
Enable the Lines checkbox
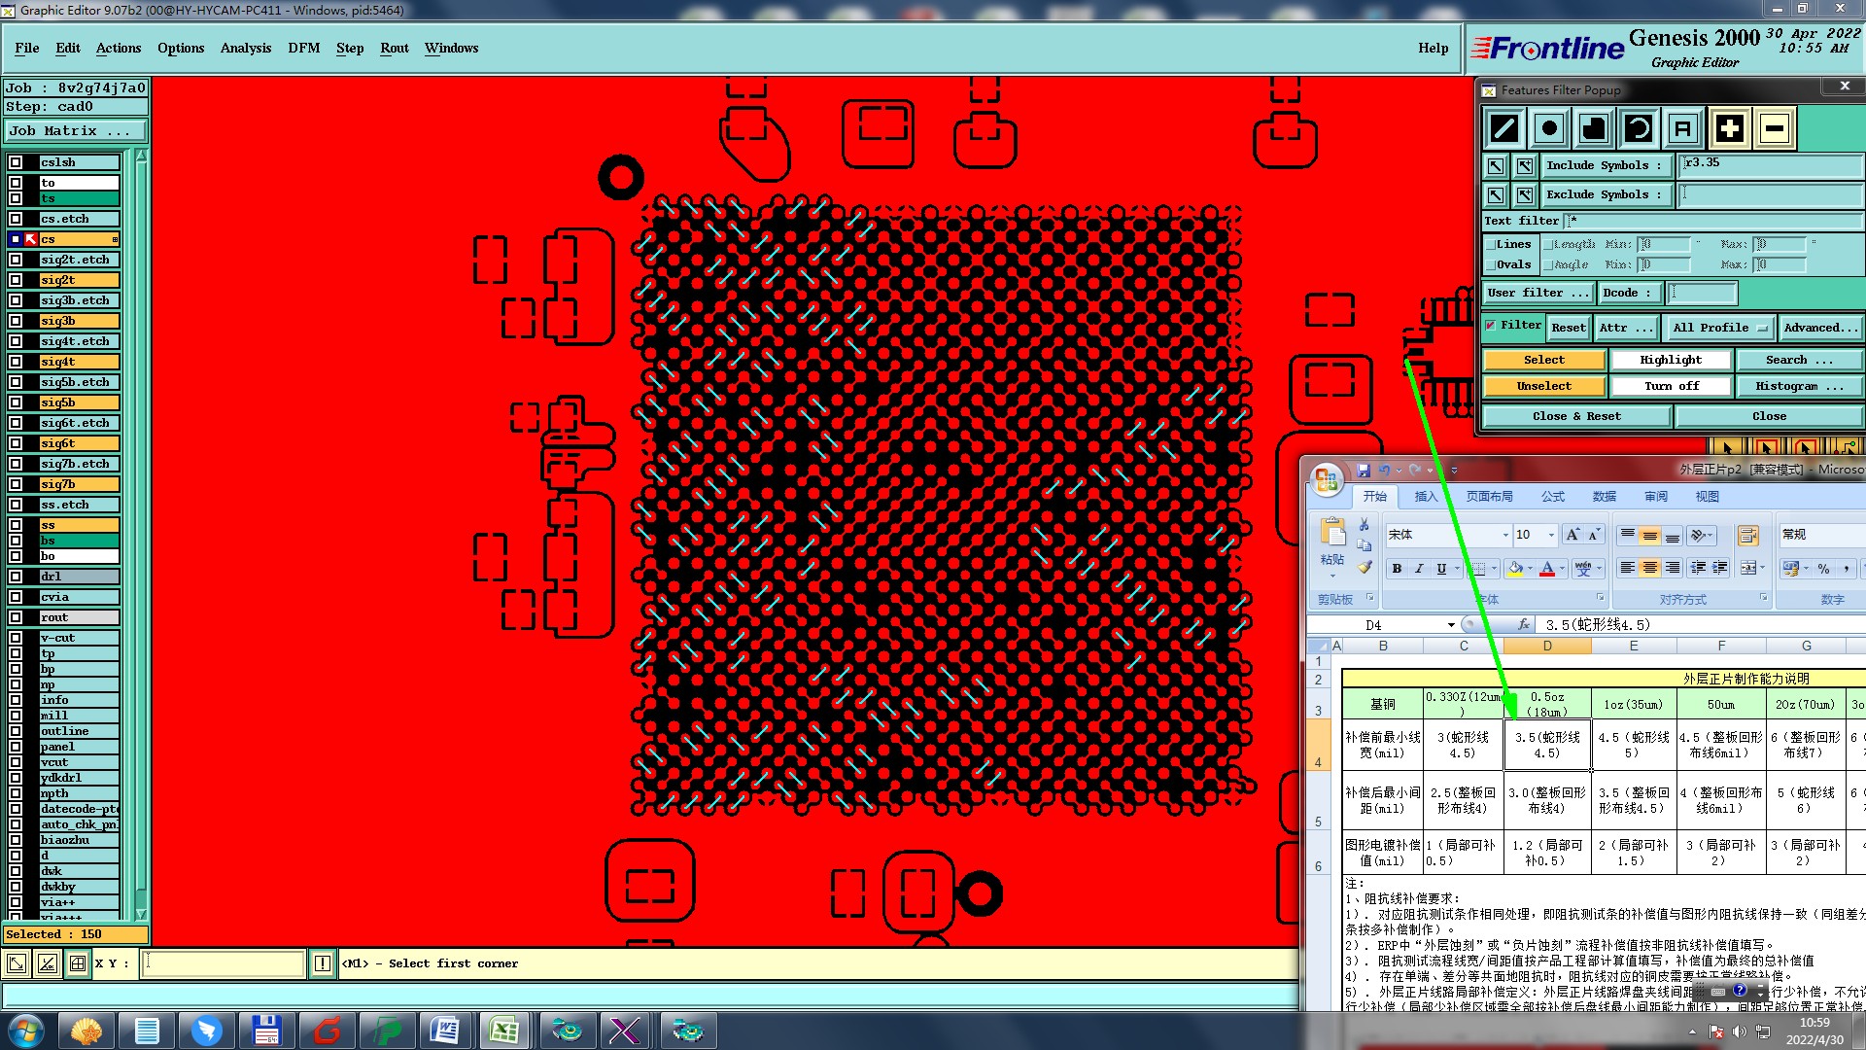pos(1491,244)
